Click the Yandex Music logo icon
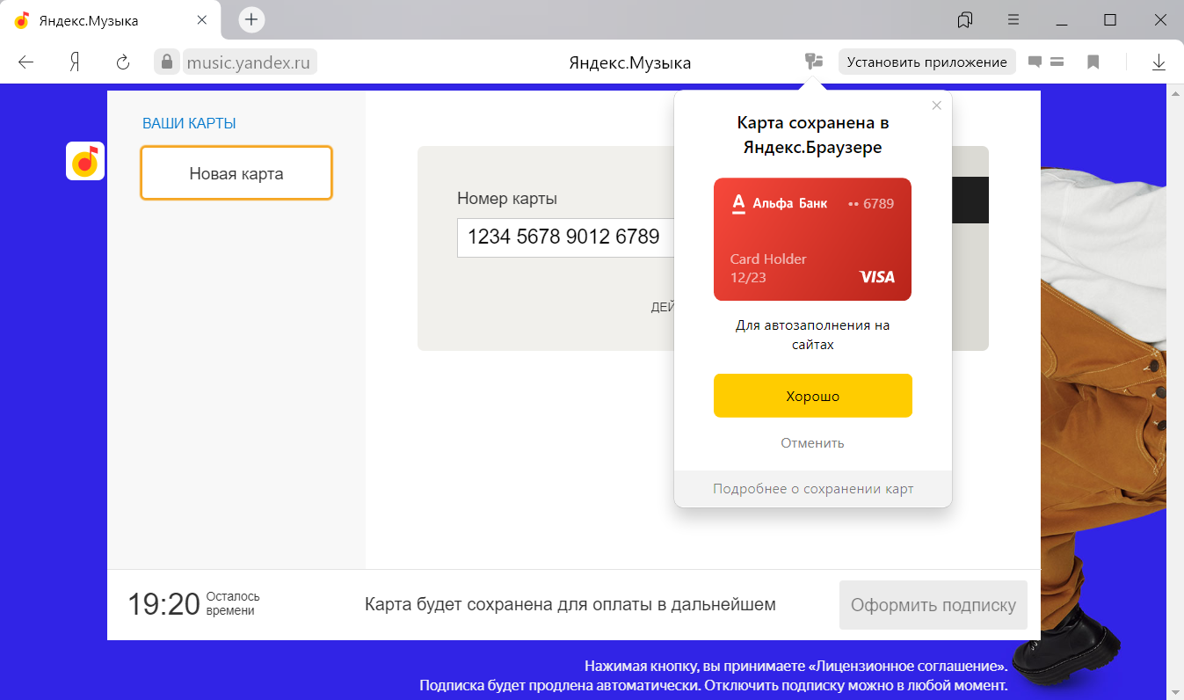 [x=85, y=161]
